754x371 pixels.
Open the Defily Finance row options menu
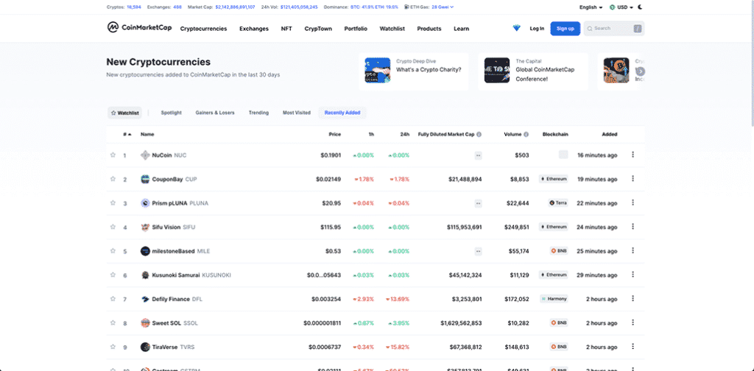click(x=633, y=298)
